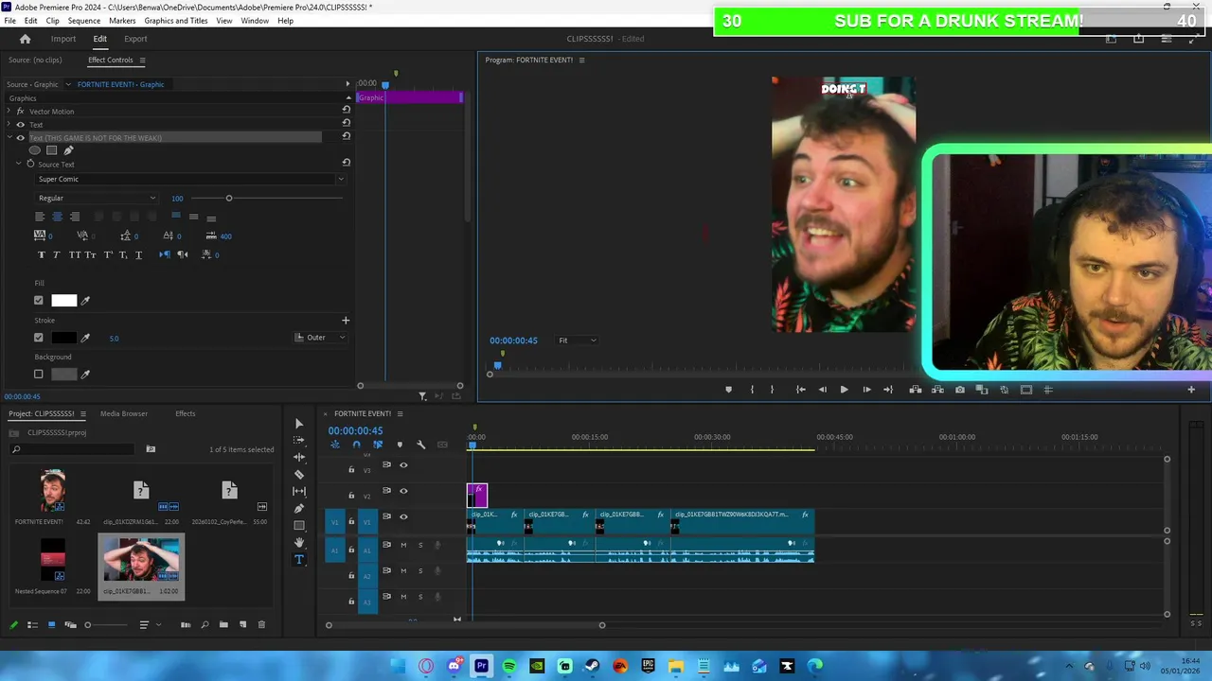Select the Hand tool
Image resolution: width=1212 pixels, height=681 pixels.
click(x=299, y=542)
